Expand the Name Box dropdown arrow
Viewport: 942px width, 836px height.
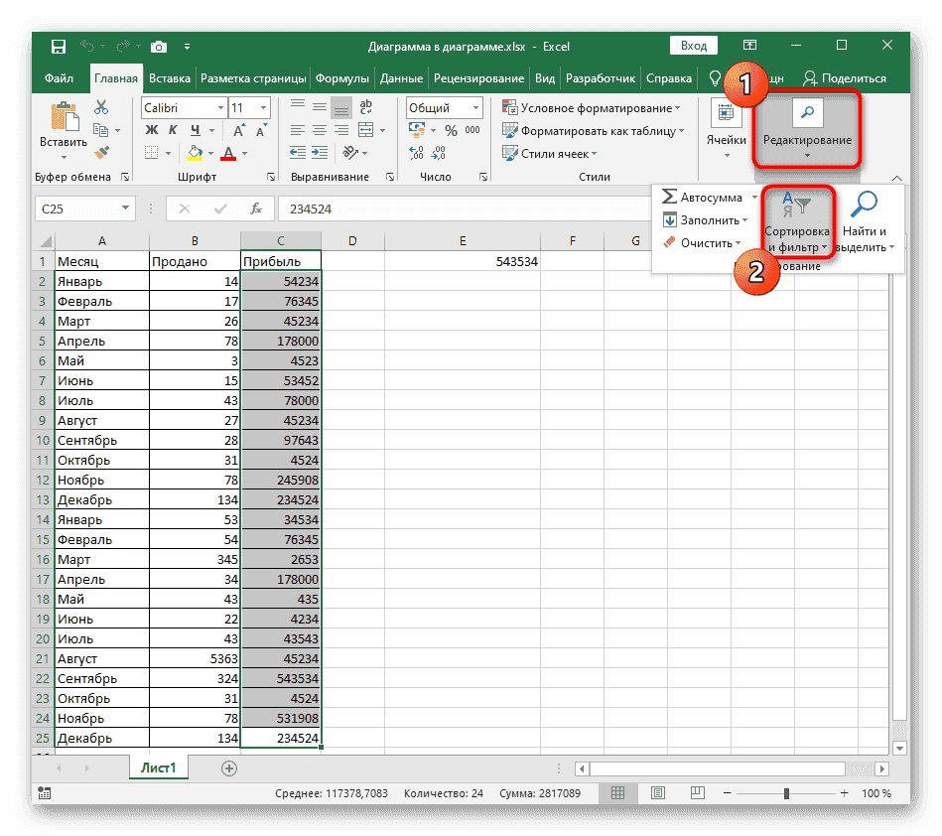125,209
